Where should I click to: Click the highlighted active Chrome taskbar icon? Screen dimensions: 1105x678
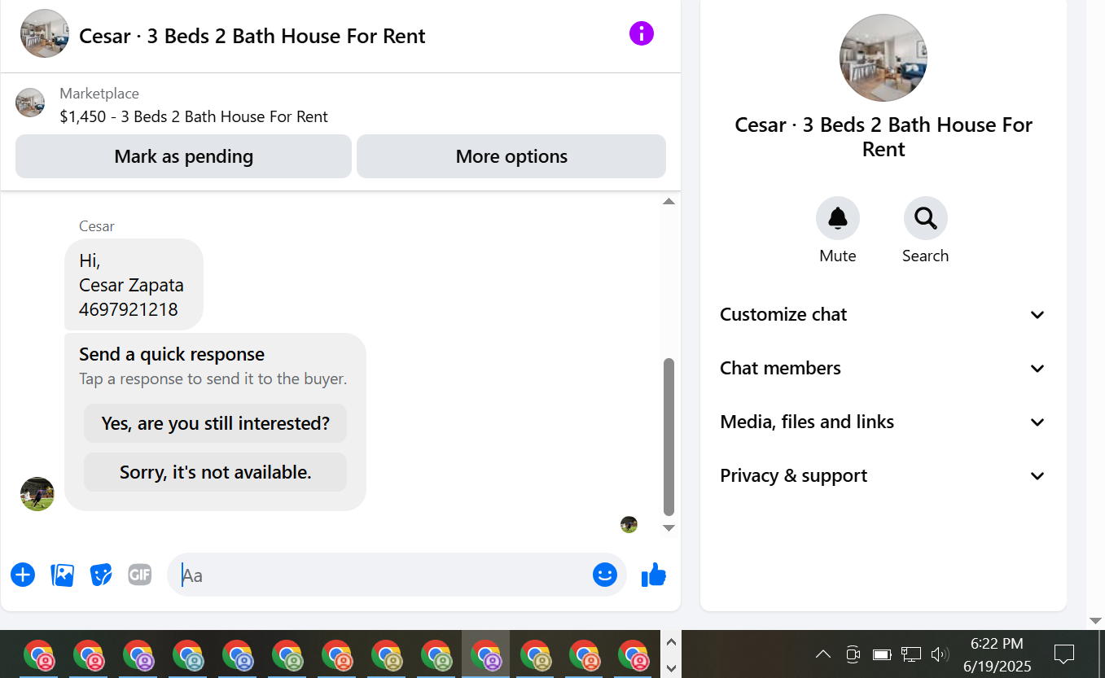coord(486,654)
